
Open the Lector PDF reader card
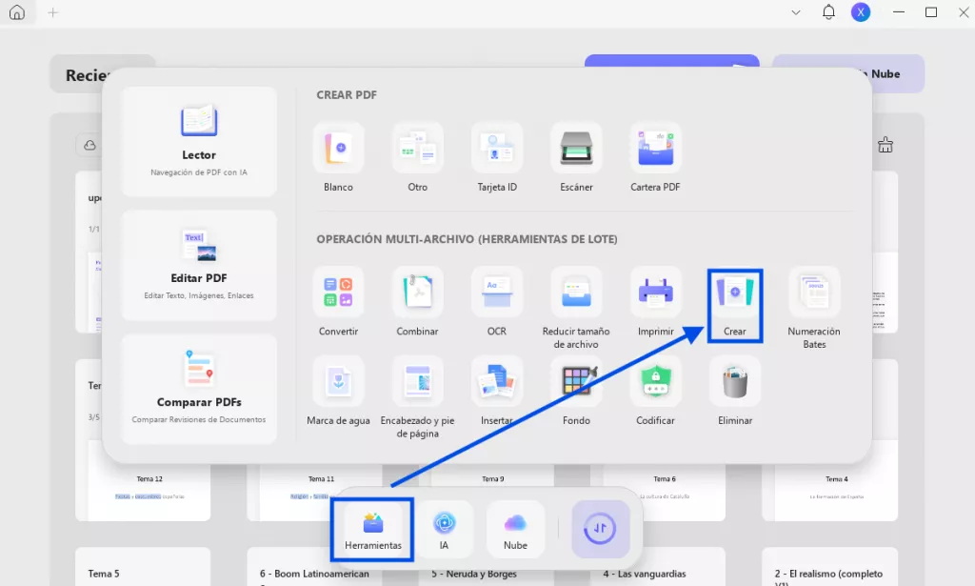coord(199,142)
